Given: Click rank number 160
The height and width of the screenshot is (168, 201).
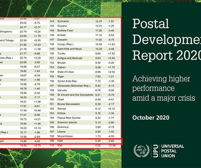Looking at the screenshot, I should [x=52, y=100].
